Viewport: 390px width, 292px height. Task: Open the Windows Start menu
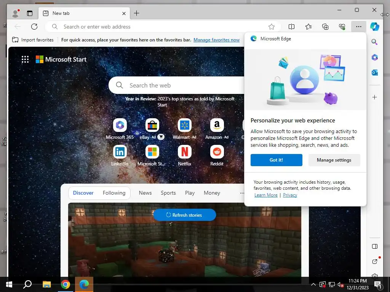pos(9,284)
